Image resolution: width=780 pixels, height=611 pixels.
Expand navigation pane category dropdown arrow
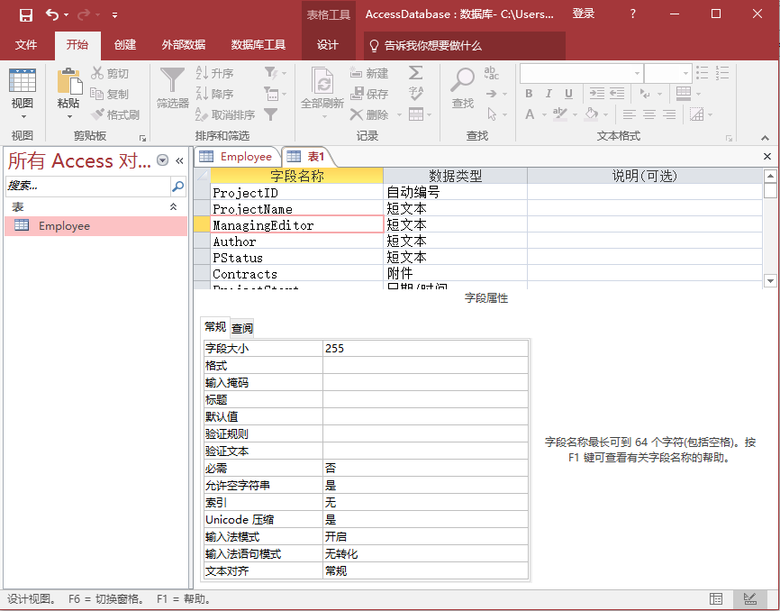pyautogui.click(x=163, y=160)
